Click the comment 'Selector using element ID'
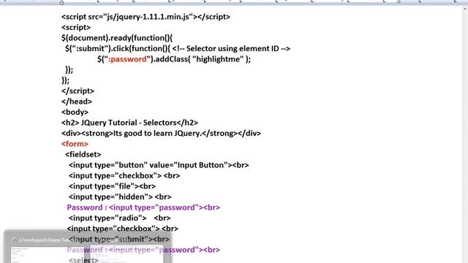 coord(231,49)
